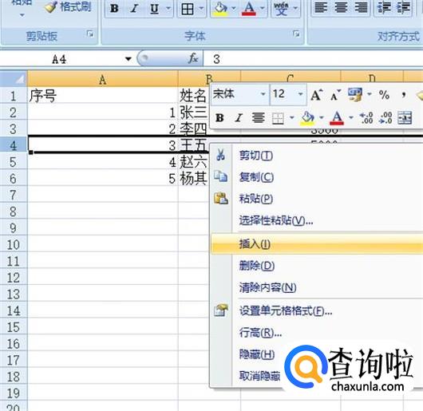423x411 pixels.
Task: Open the ribbon font color dropdown arrow
Action: tap(262, 8)
